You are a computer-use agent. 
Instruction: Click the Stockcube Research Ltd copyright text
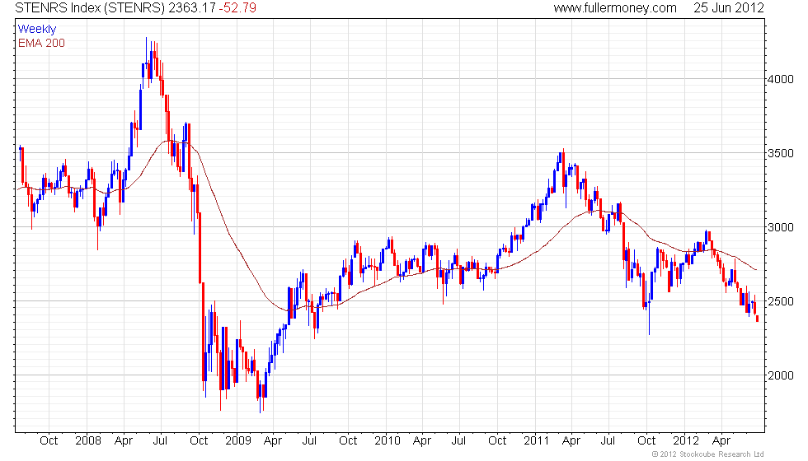(x=707, y=454)
